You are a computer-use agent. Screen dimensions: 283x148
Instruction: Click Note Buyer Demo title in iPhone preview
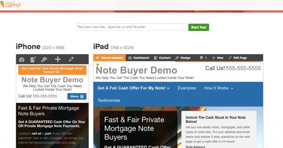point(52,80)
